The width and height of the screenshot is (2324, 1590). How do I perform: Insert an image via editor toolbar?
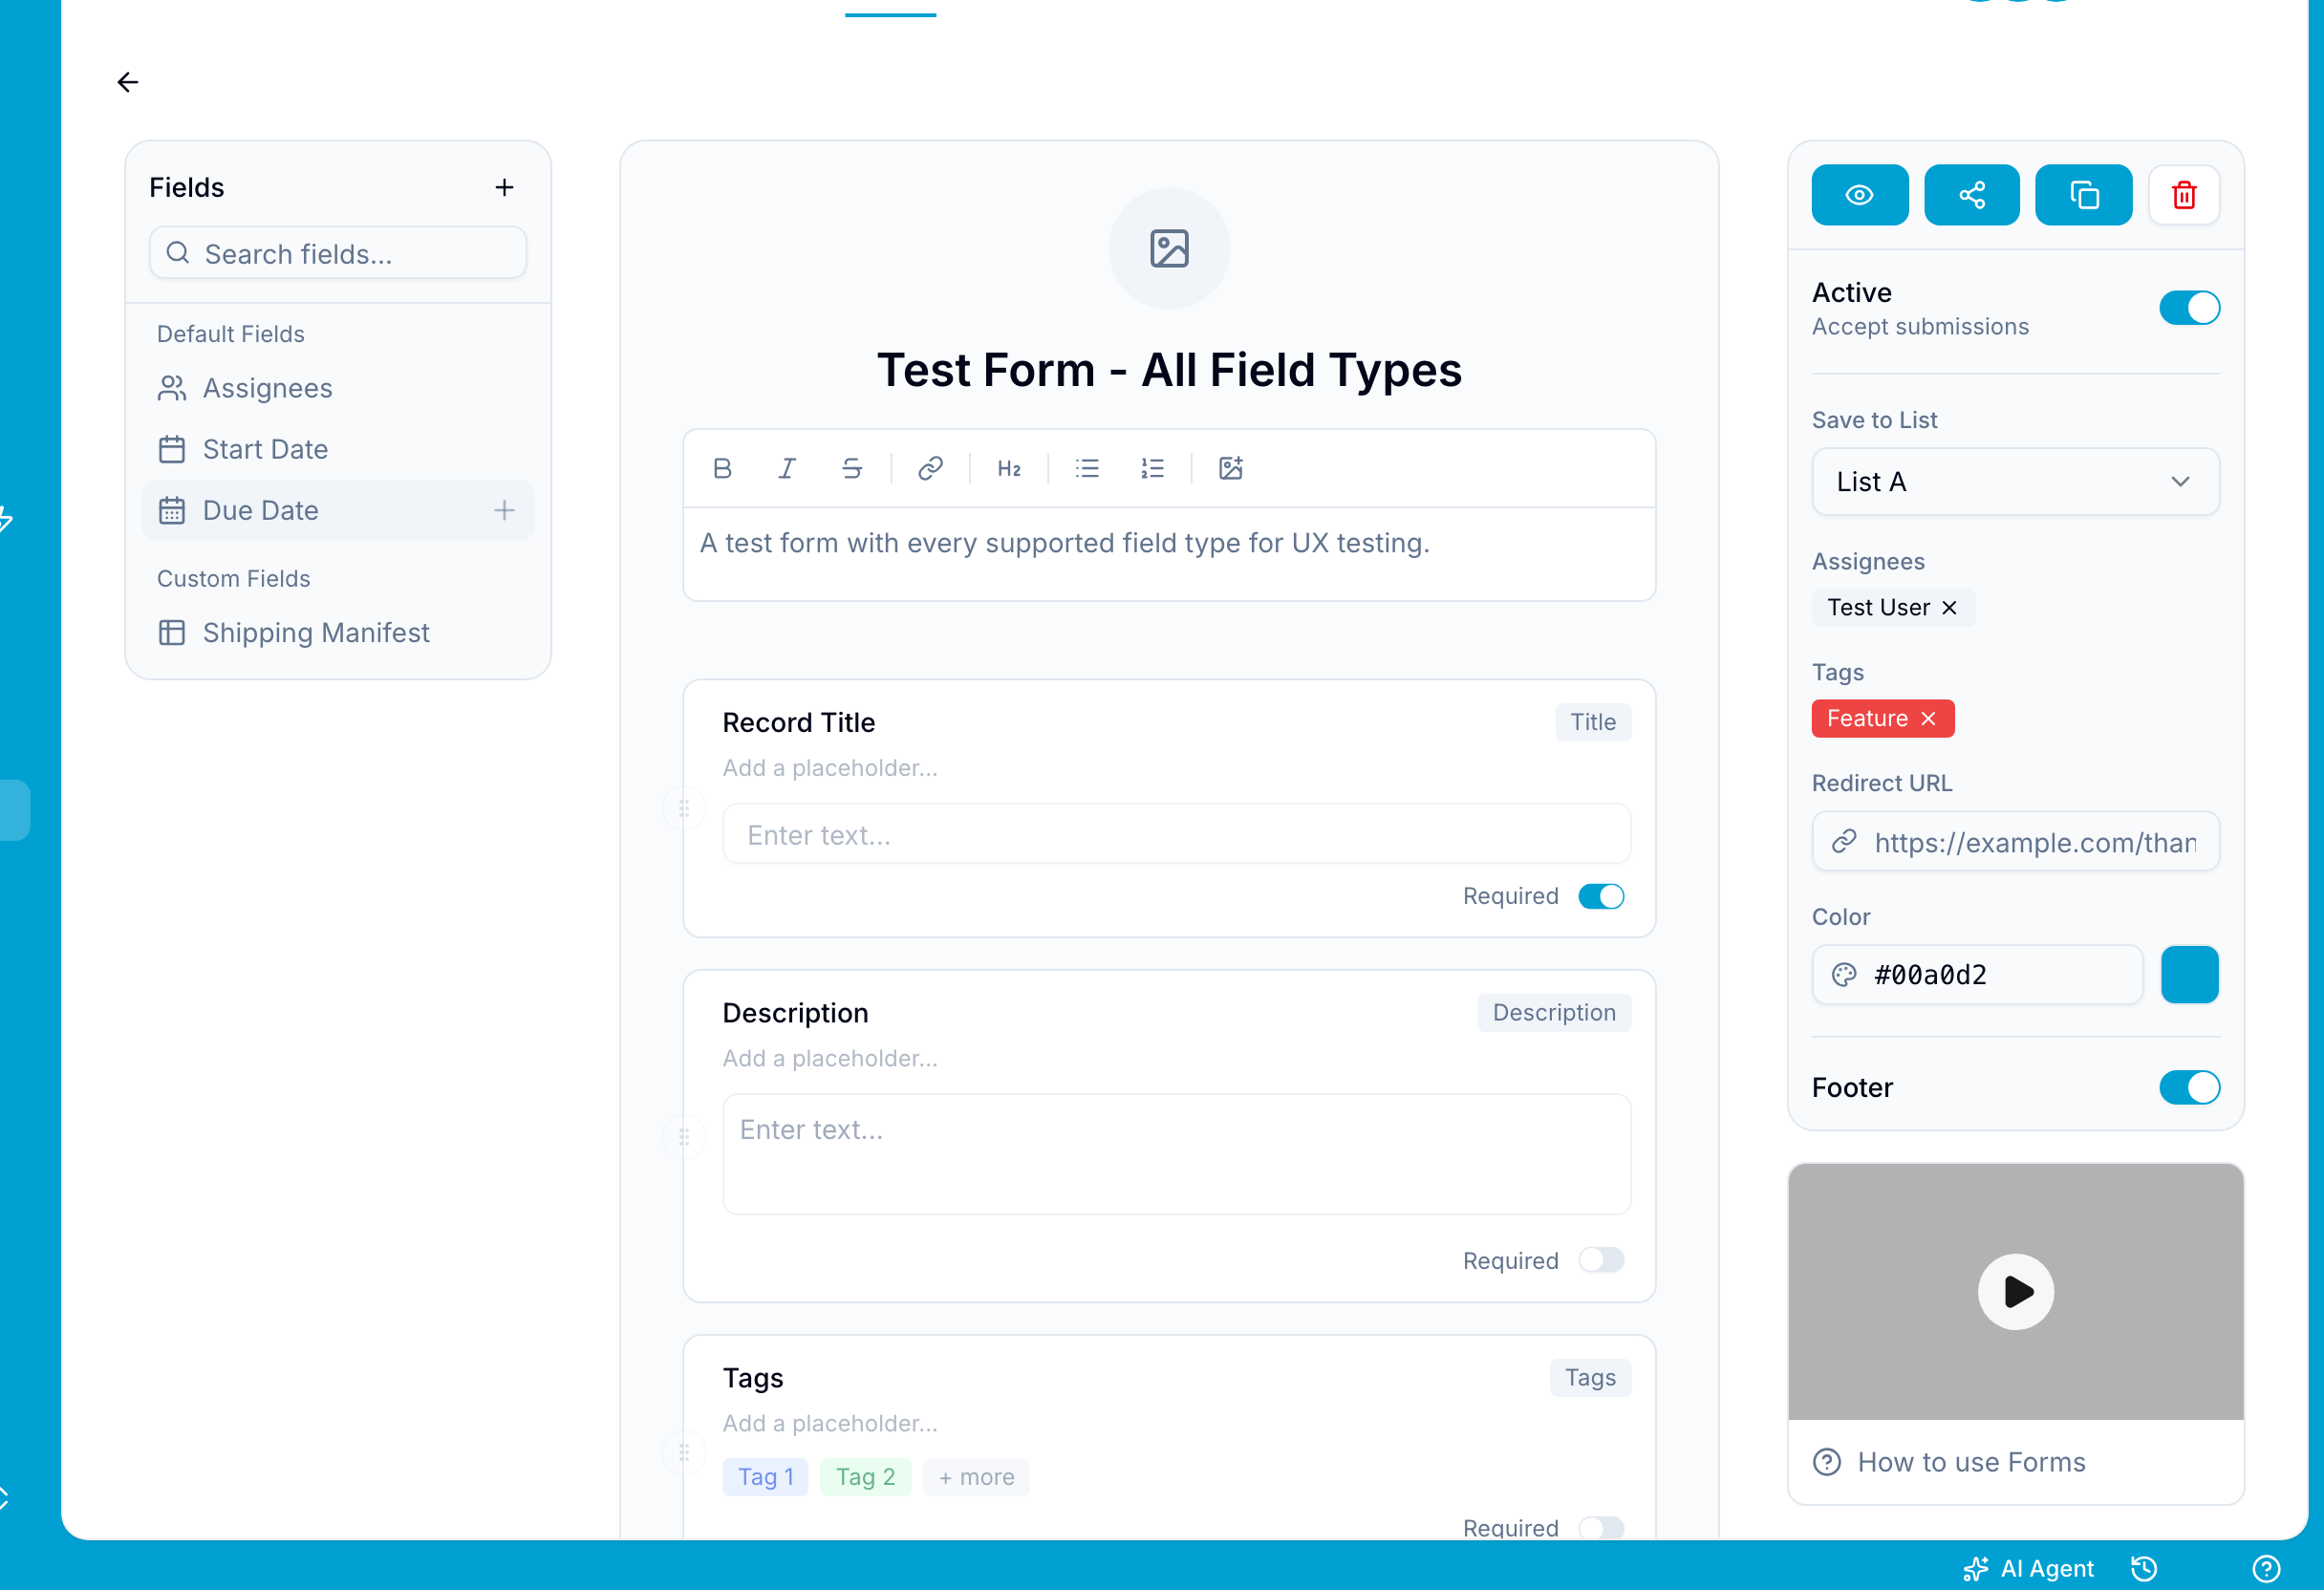1230,468
